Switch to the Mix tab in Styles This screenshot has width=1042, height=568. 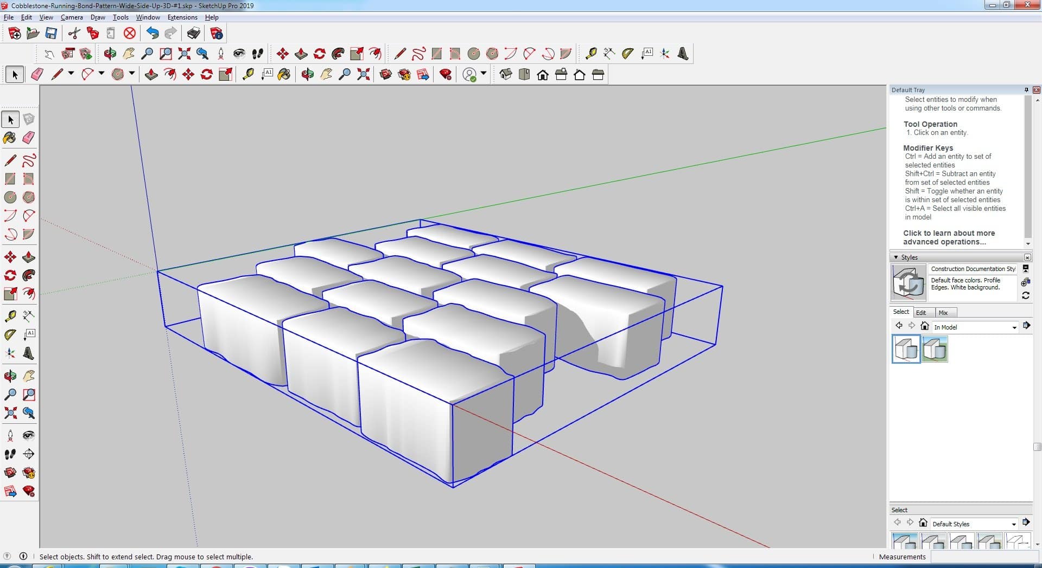tap(943, 313)
